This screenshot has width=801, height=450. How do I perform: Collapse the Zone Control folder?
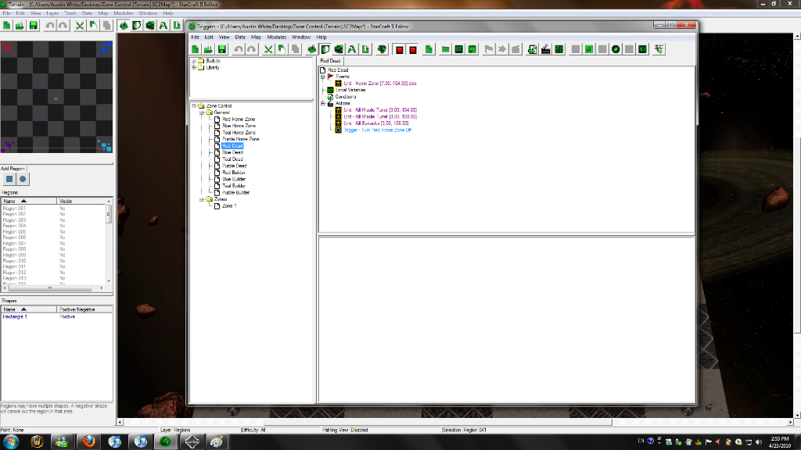click(194, 105)
